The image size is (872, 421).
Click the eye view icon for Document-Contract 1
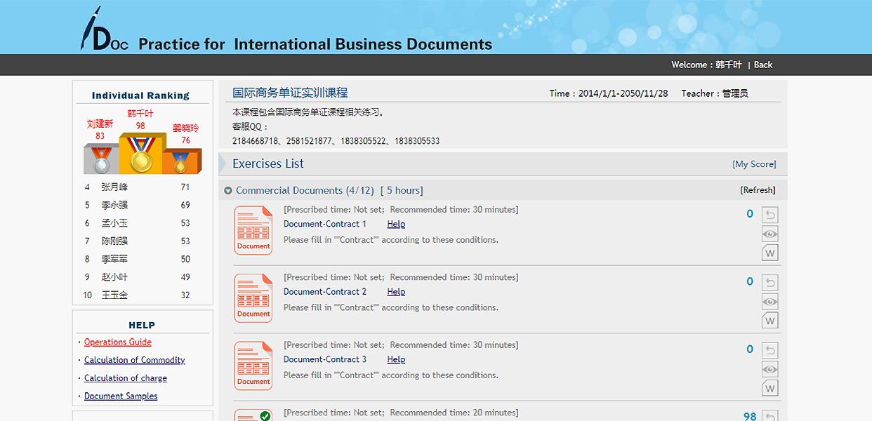[x=770, y=234]
